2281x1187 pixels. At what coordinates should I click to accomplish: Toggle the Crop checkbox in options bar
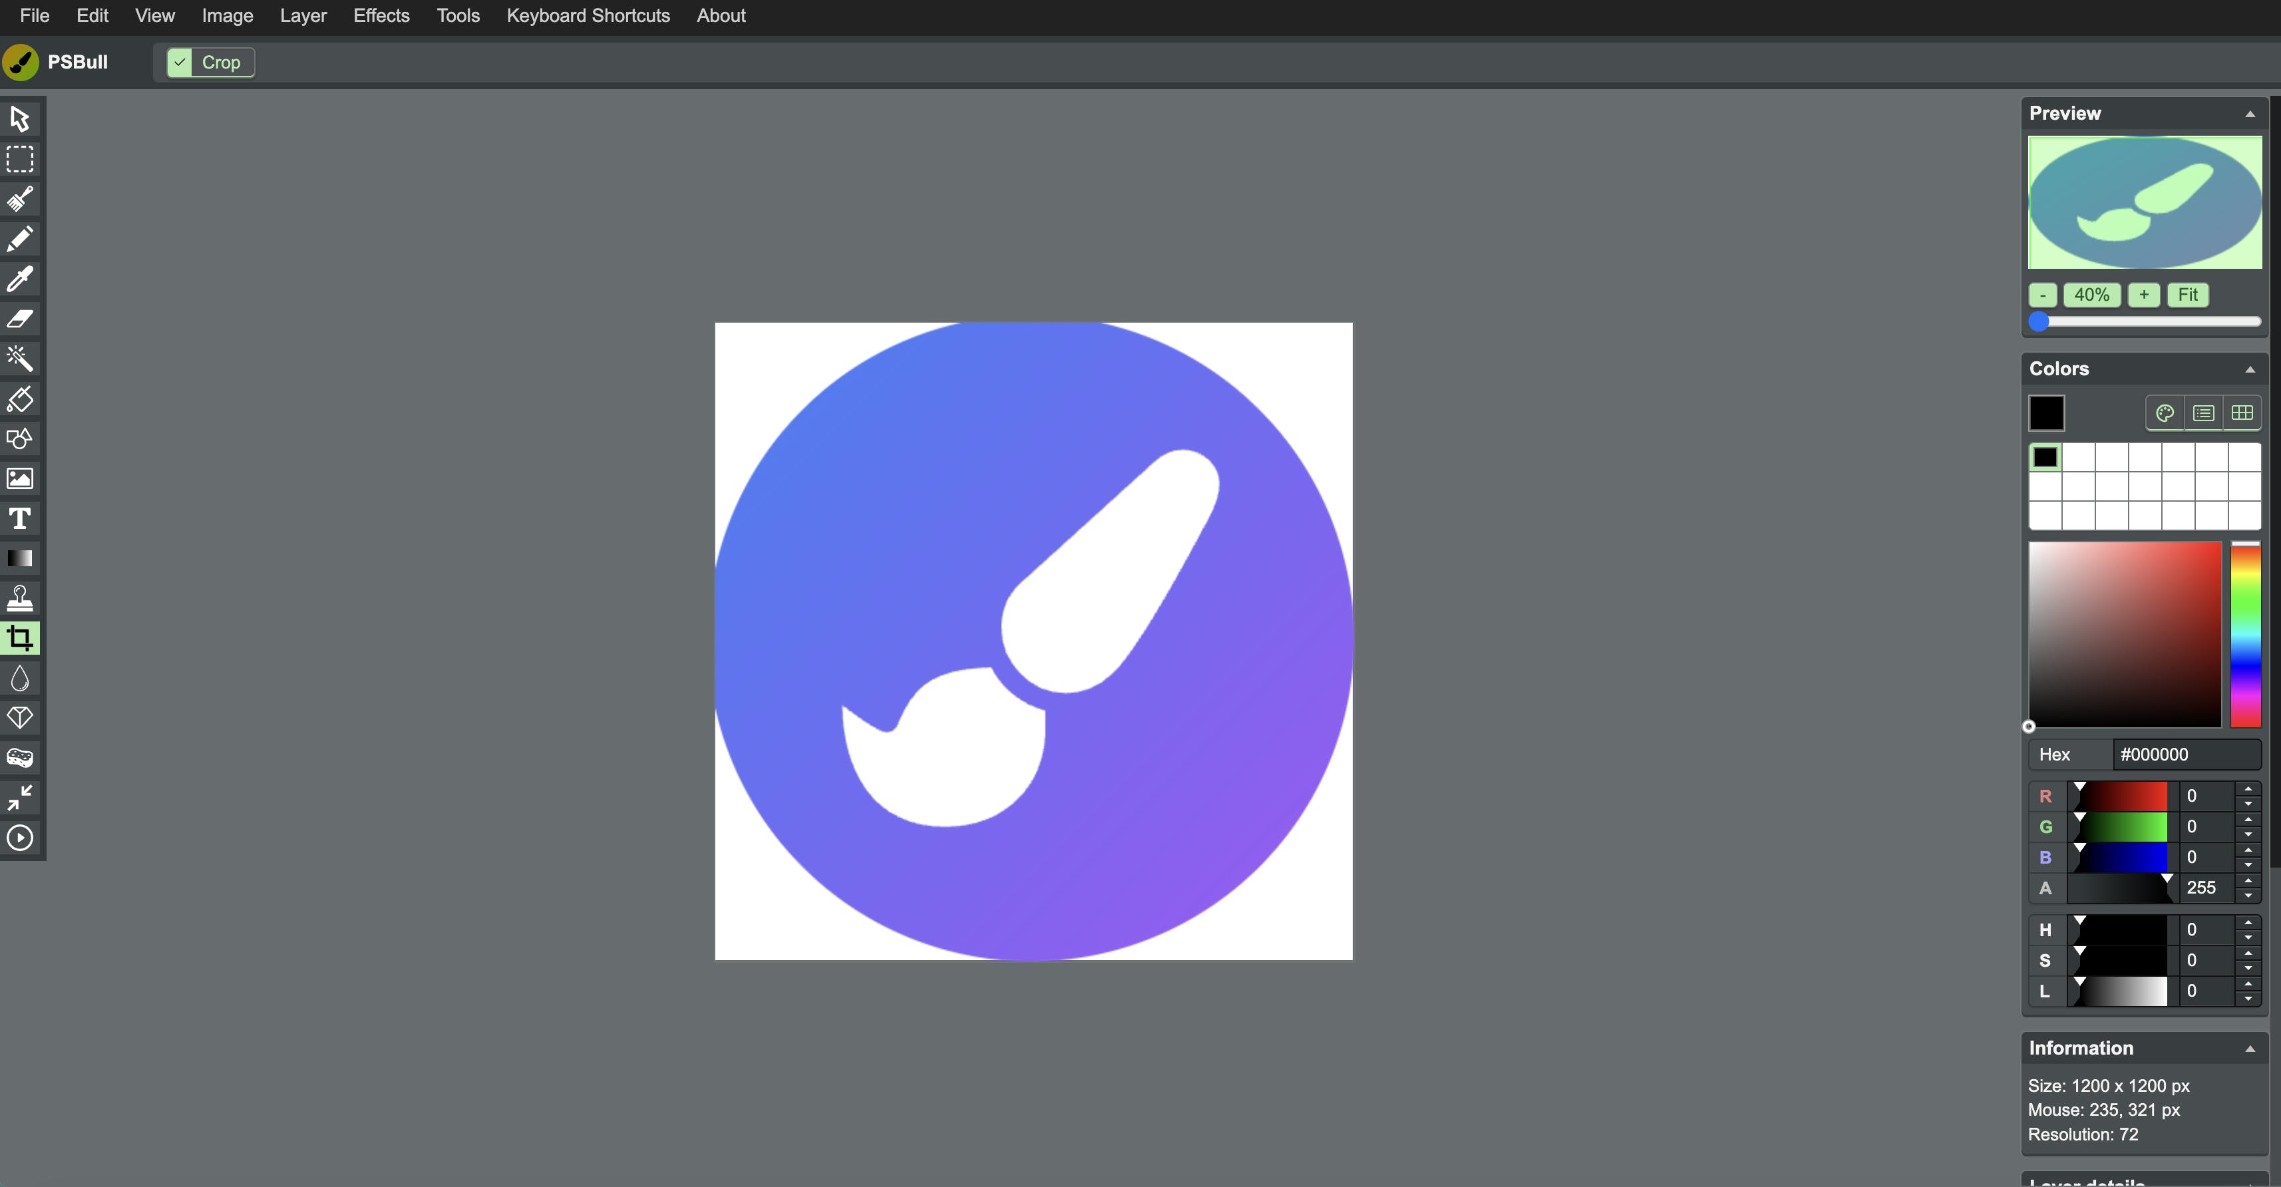click(x=180, y=62)
